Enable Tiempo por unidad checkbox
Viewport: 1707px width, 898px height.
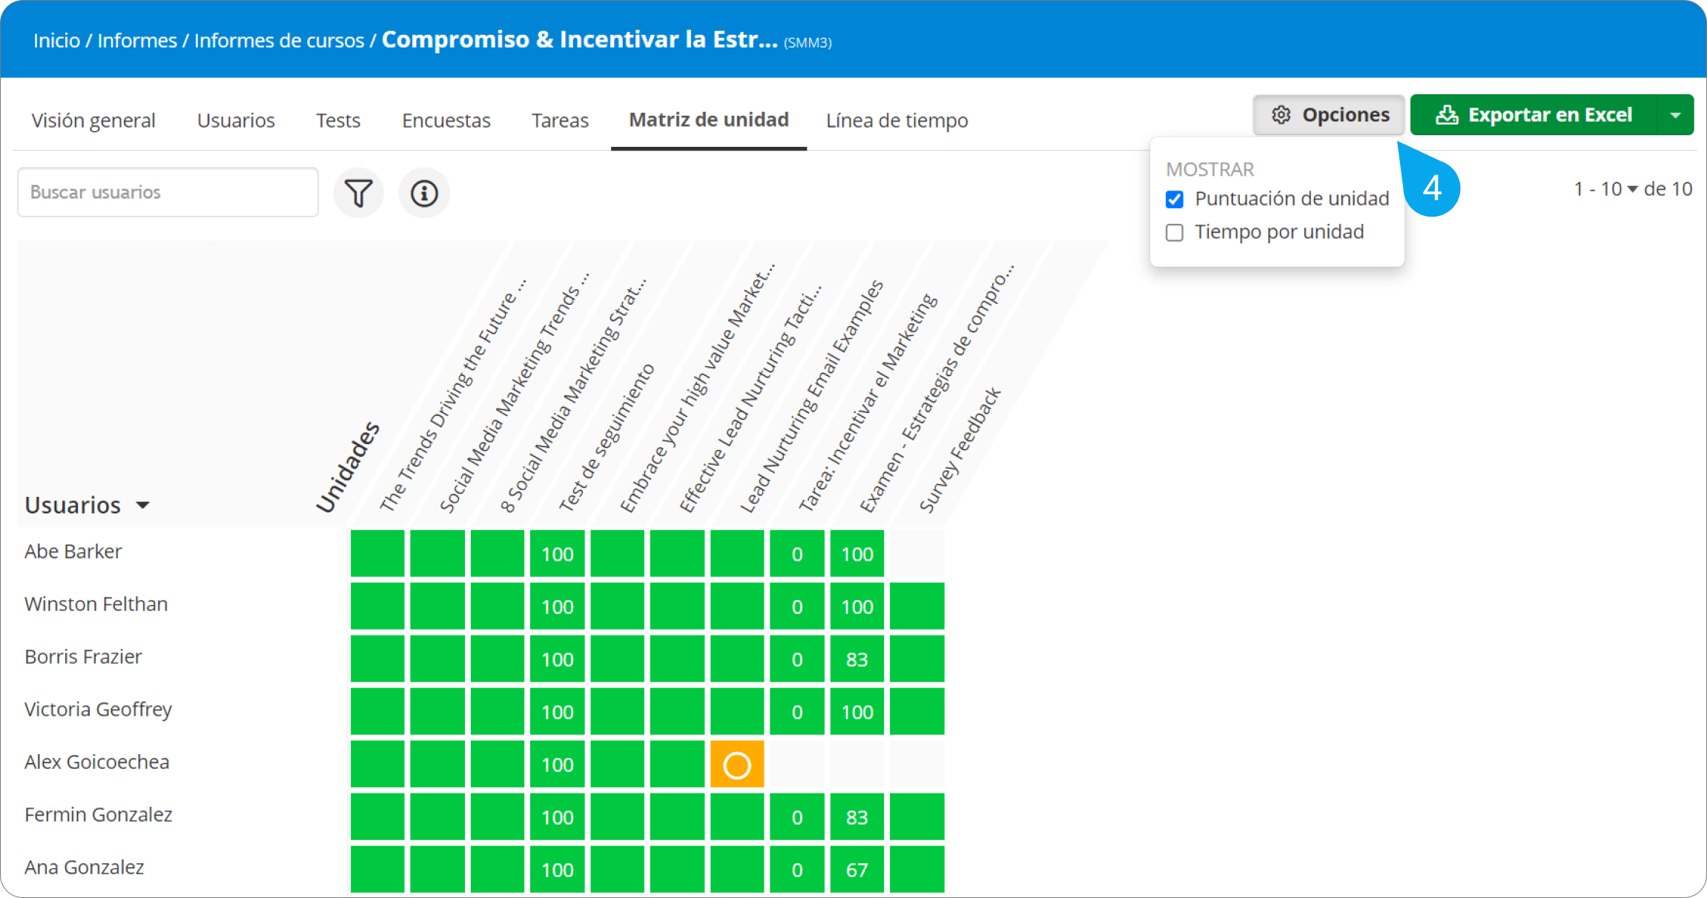(x=1175, y=233)
